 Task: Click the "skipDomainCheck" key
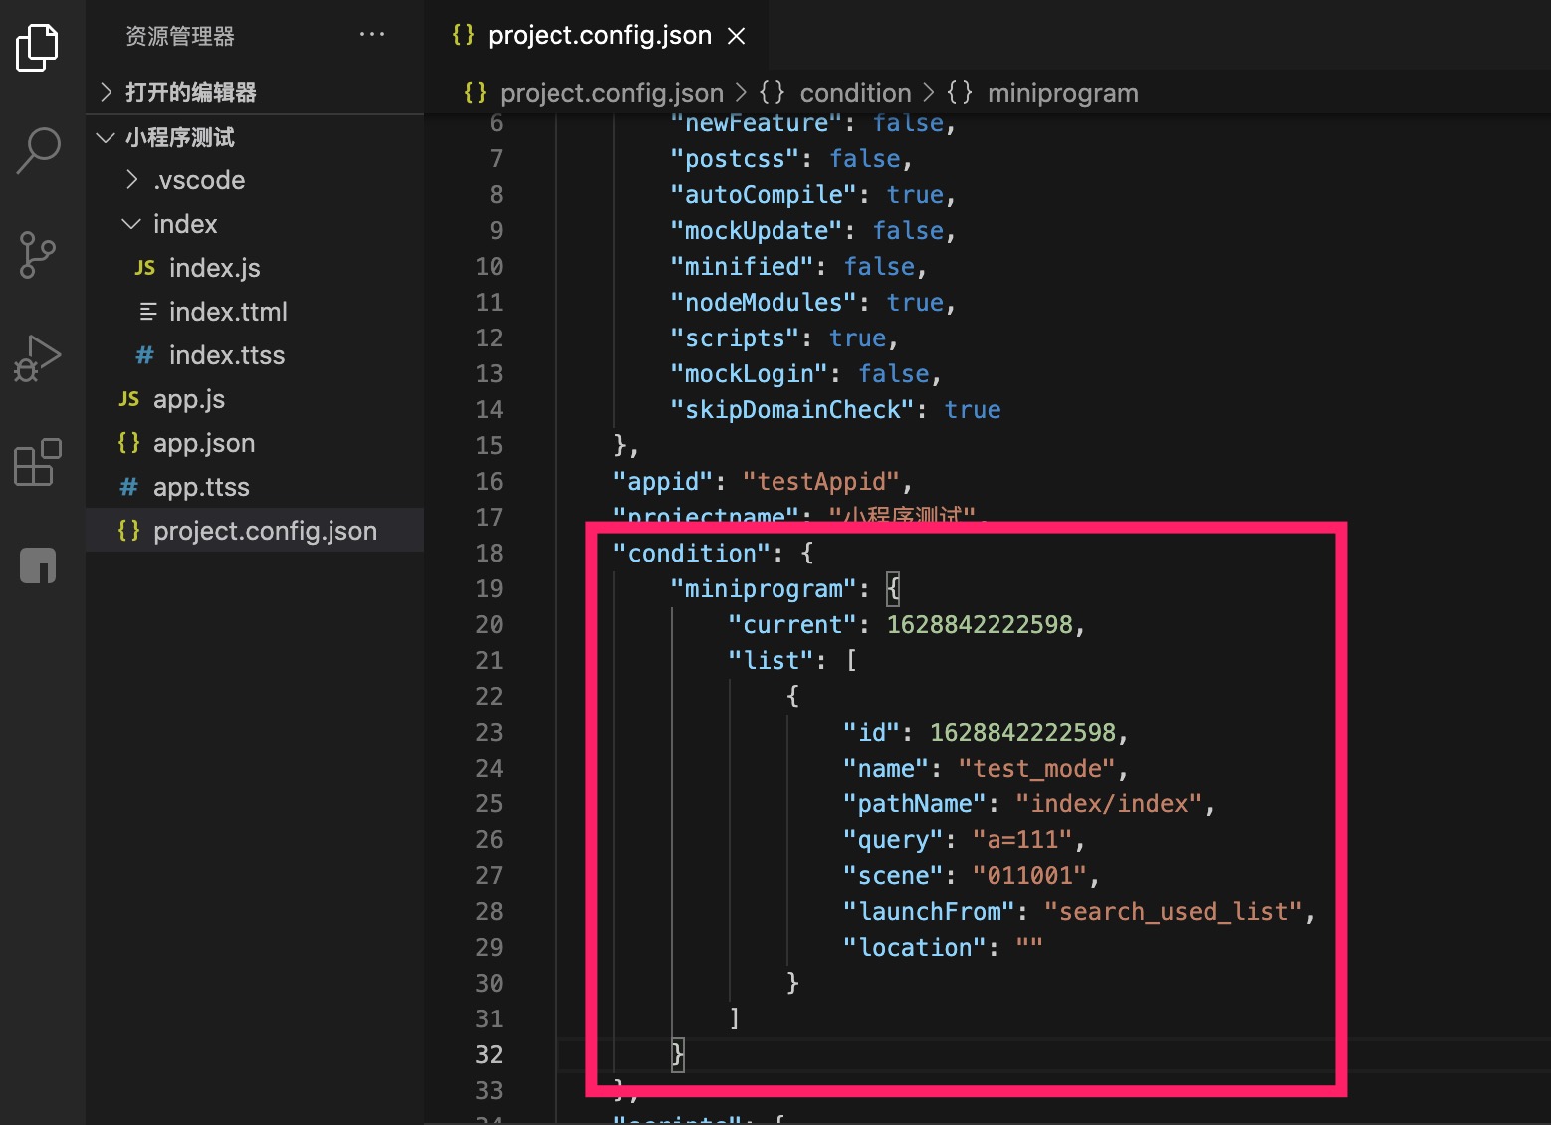[792, 410]
